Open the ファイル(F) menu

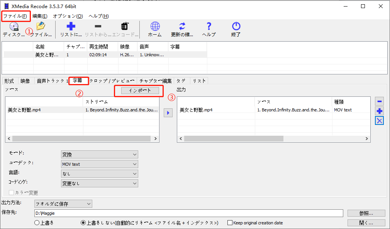pyautogui.click(x=15, y=16)
